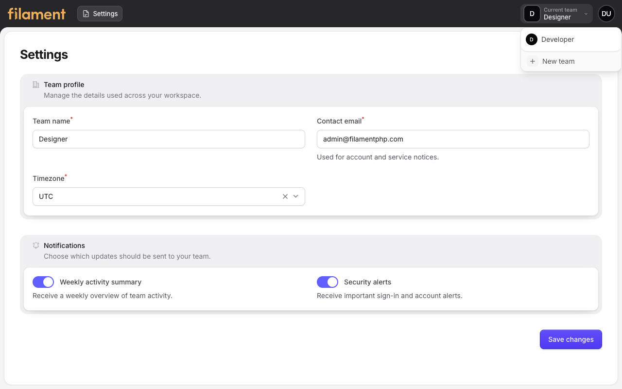Click the Designer team avatar icon
The image size is (622, 389).
coord(532,14)
